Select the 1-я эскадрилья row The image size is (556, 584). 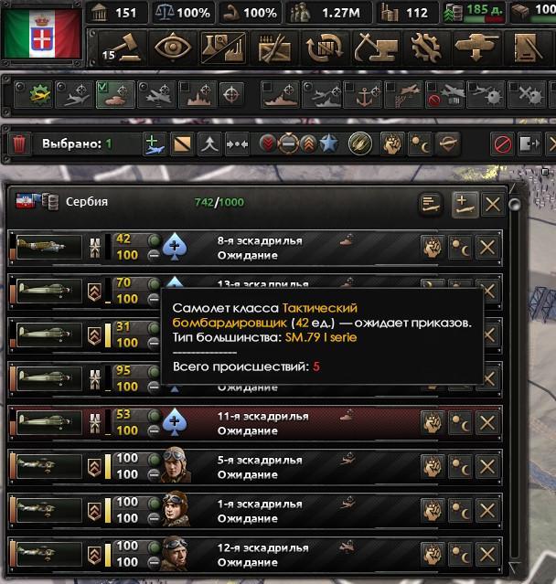[x=255, y=510]
